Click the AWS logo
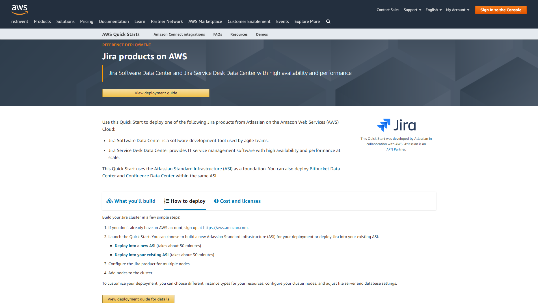The width and height of the screenshot is (538, 305). pos(20,10)
